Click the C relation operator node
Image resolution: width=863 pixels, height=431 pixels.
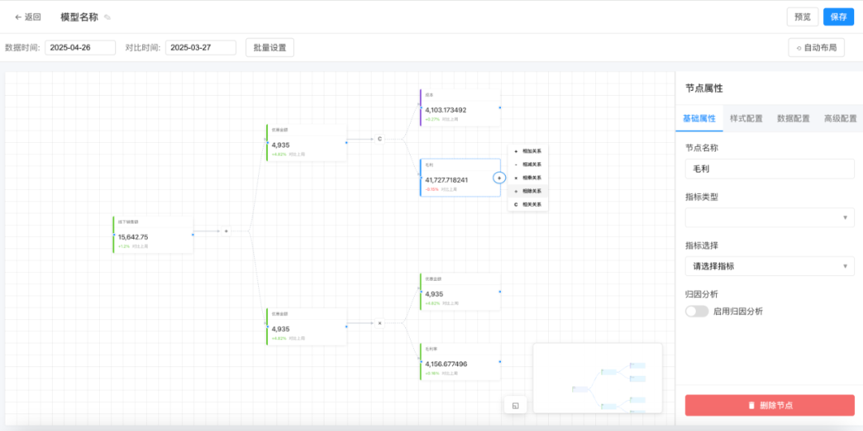(x=380, y=139)
